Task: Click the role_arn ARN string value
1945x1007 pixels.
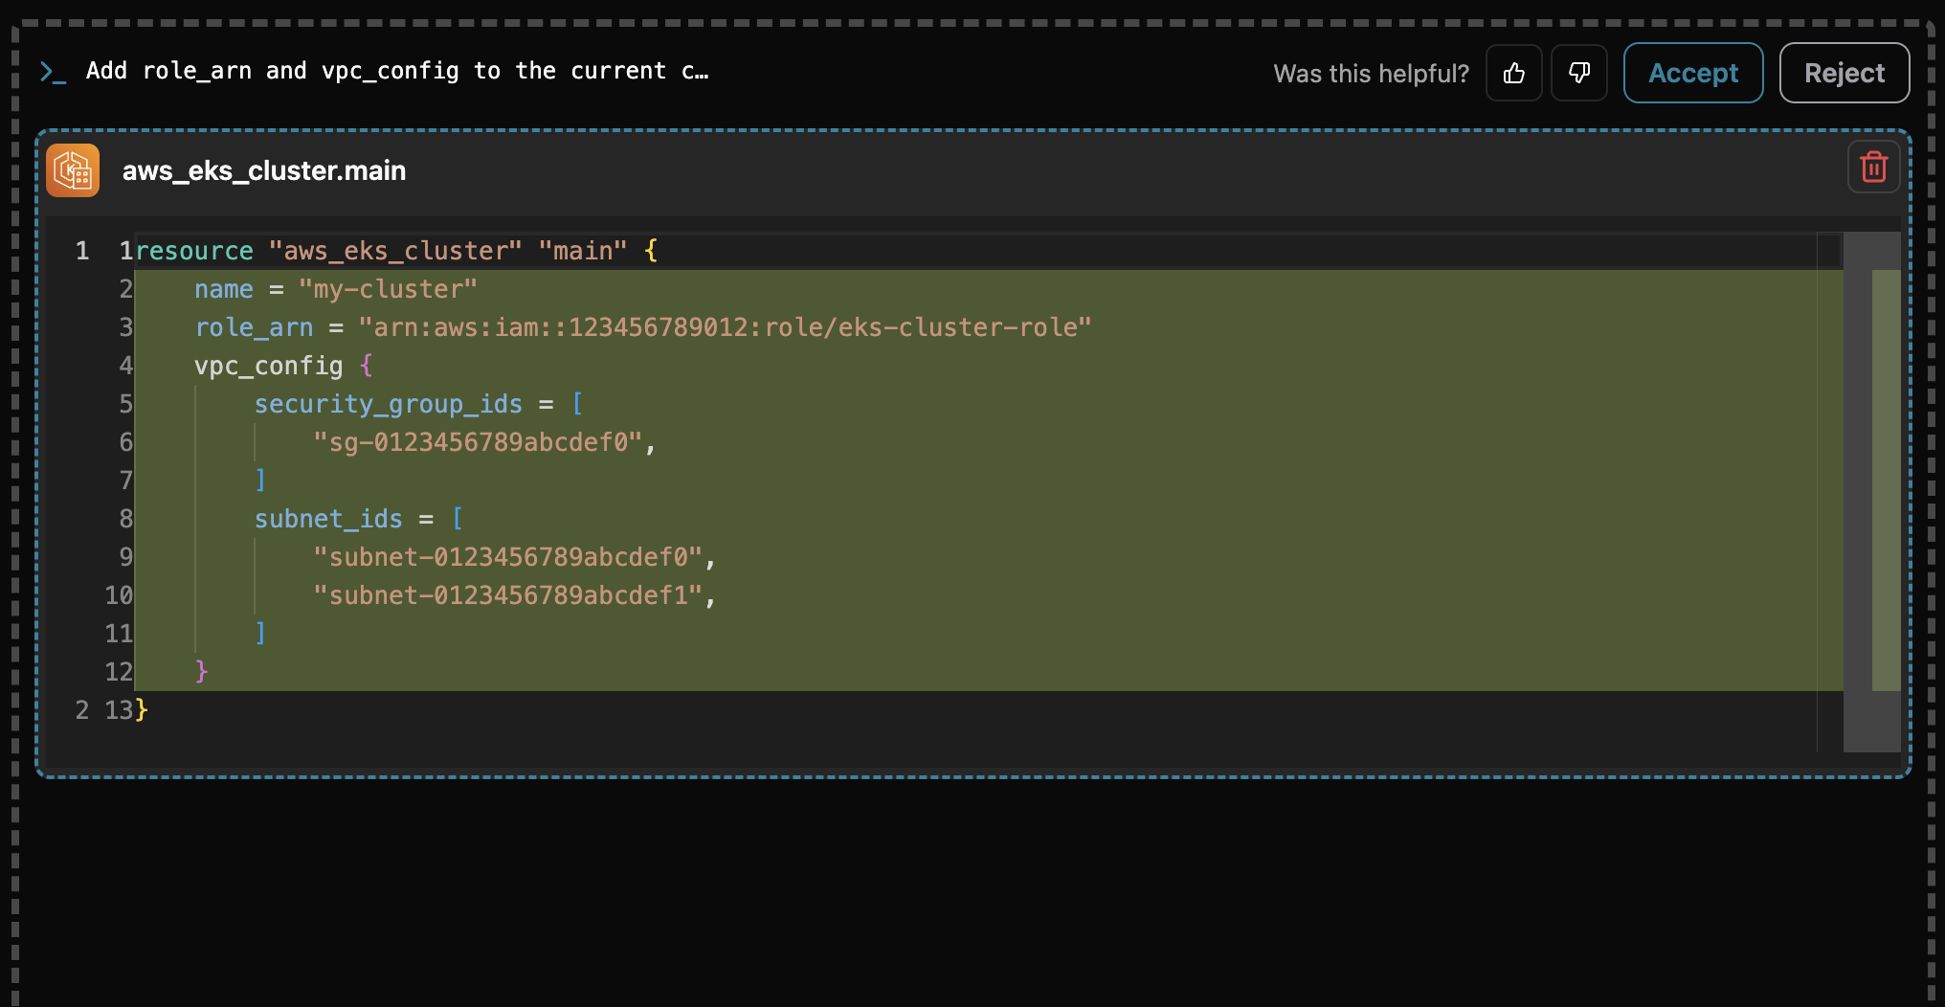Action: pos(725,327)
